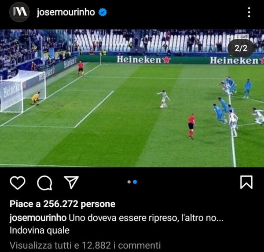Tap the penalty kick photo

132,99
